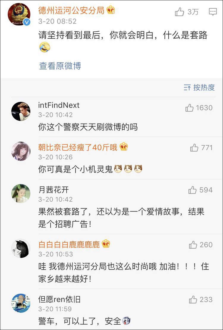Like intFindNext's comment
The image size is (223, 330).
(x=189, y=108)
